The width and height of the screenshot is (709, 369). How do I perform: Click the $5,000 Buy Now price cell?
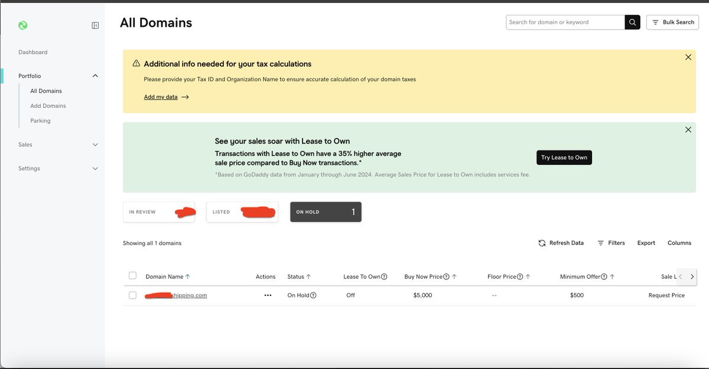pos(422,295)
